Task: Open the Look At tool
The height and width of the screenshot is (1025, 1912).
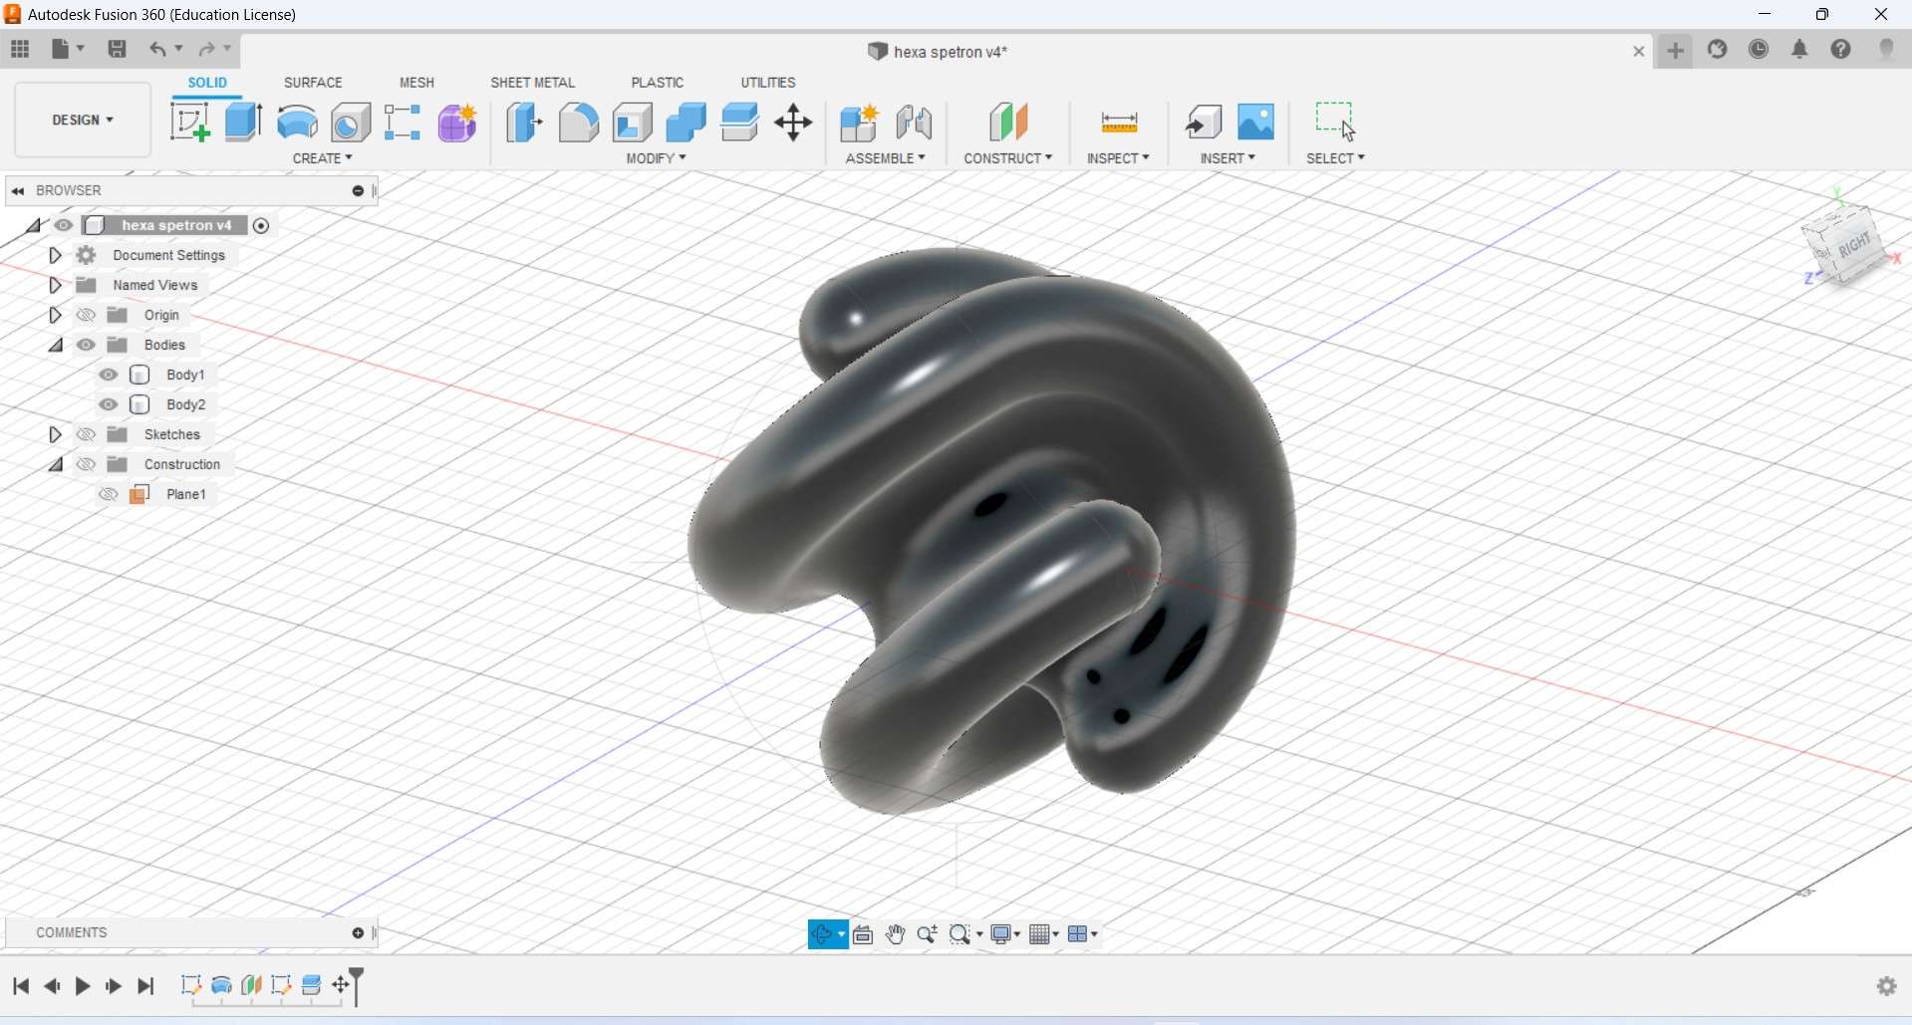Action: 863,934
